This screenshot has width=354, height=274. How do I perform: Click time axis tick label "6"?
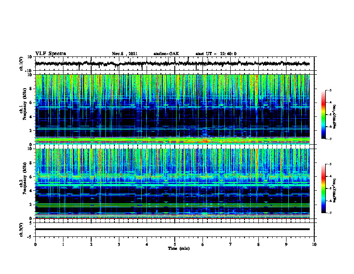pyautogui.click(x=203, y=244)
